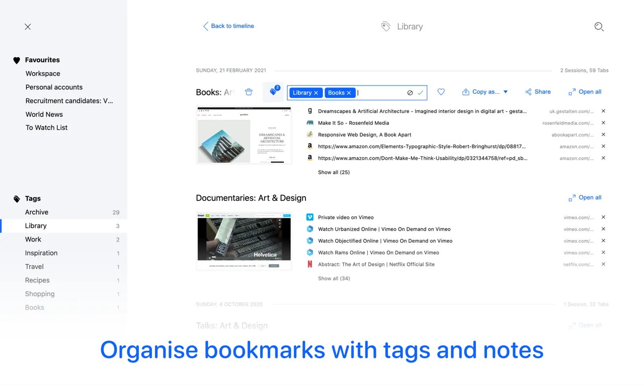Screen dimensions: 644x385
Task: Toggle favourite heart on Books session
Action: pyautogui.click(x=441, y=91)
